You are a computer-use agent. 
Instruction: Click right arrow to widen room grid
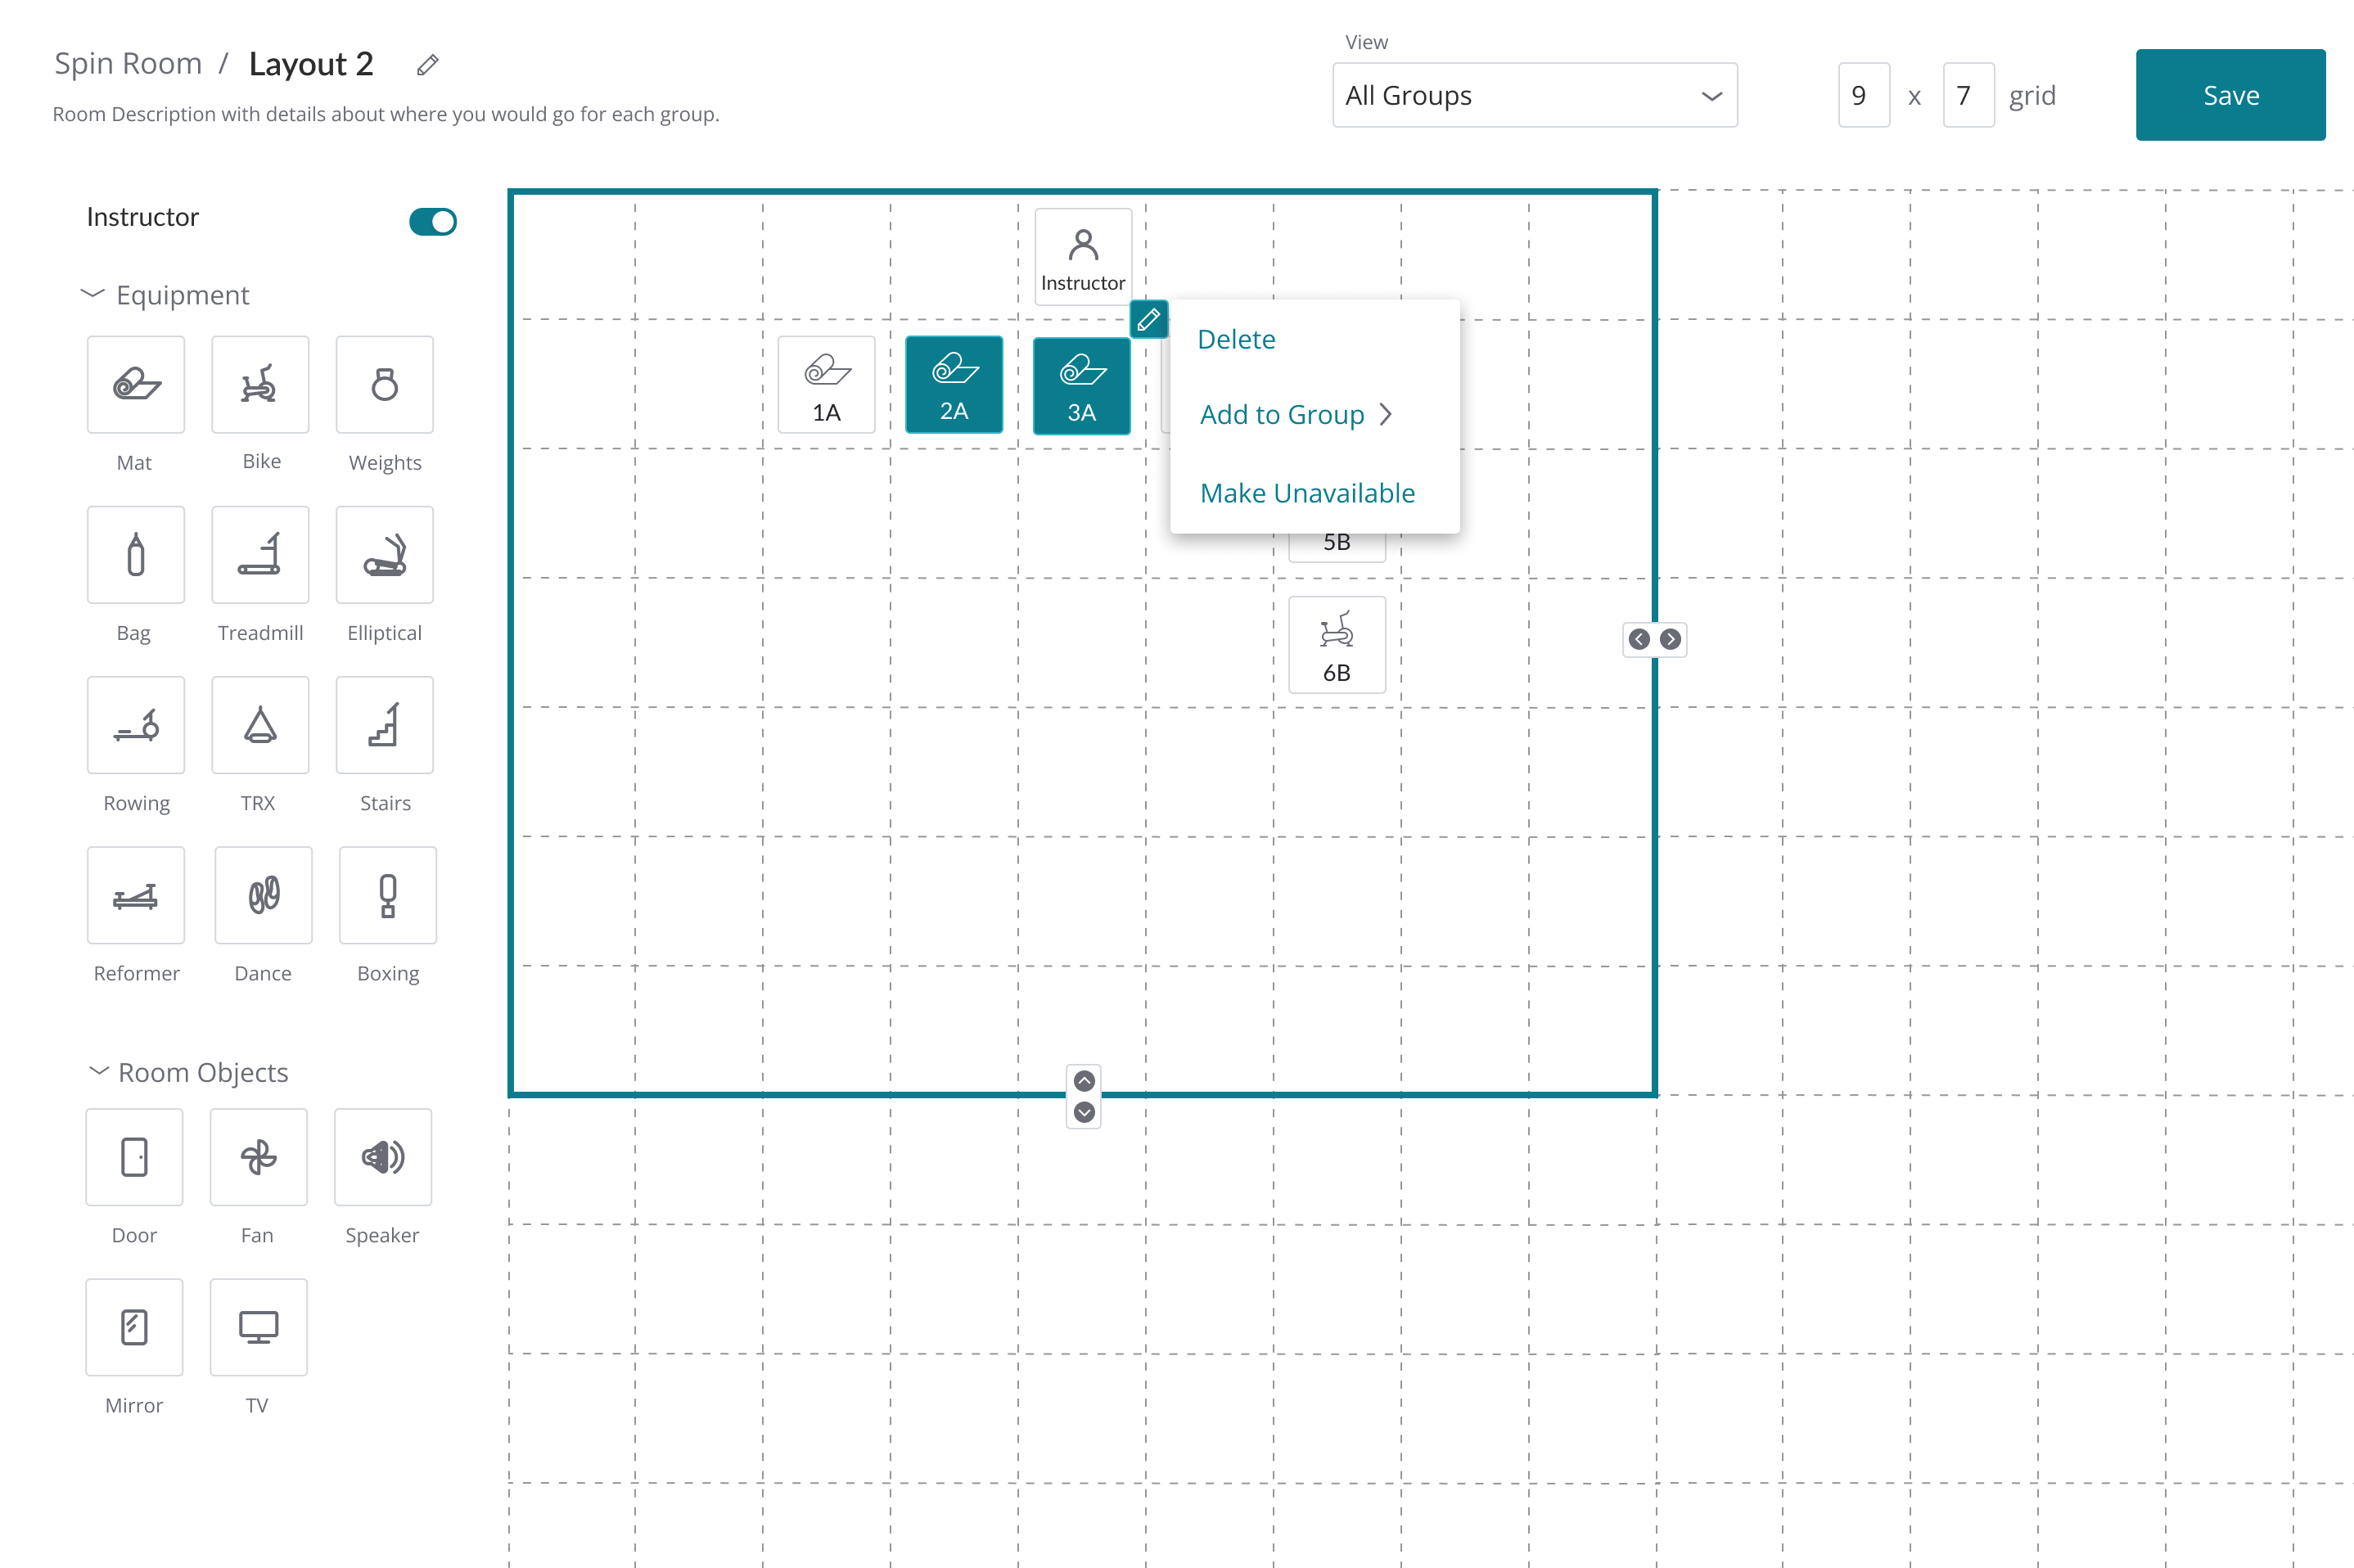tap(1670, 639)
